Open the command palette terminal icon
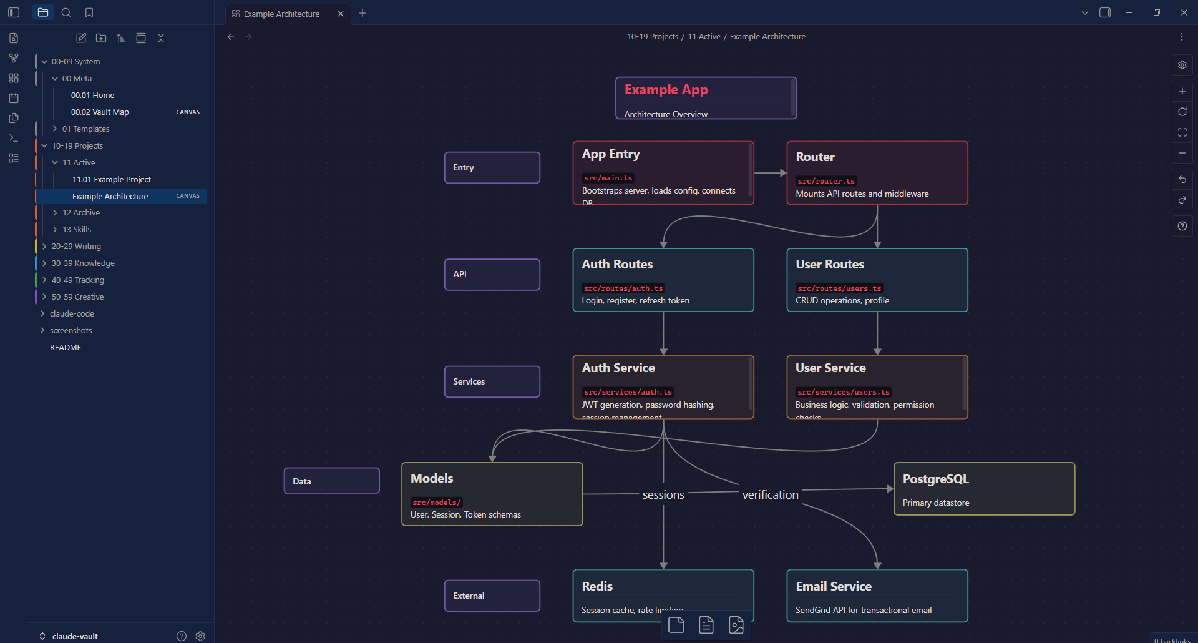Image resolution: width=1198 pixels, height=643 pixels. tap(14, 138)
